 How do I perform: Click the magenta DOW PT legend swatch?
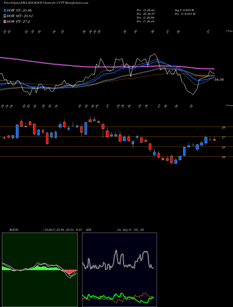[5, 21]
